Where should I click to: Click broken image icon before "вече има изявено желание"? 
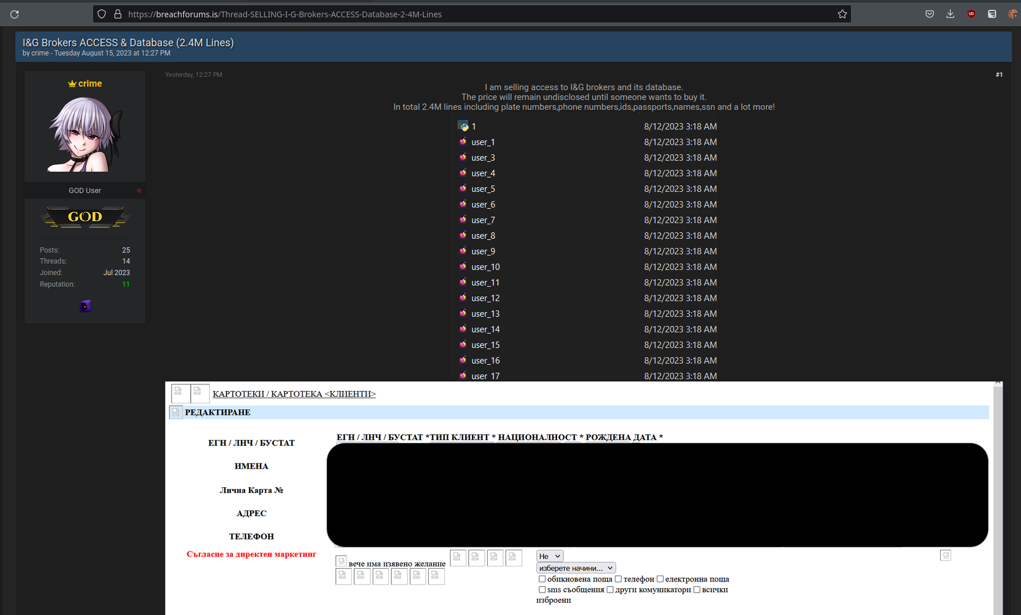click(x=341, y=561)
